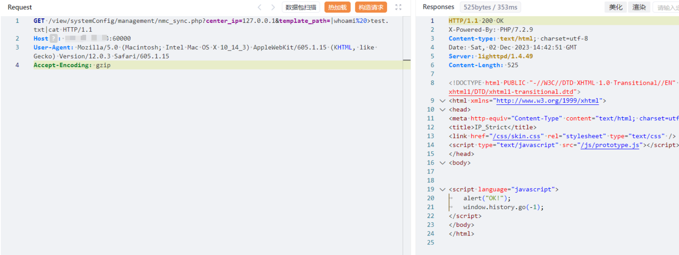The image size is (679, 255).
Task: Click the Accept-Encoding: gzip line
Action: point(72,65)
